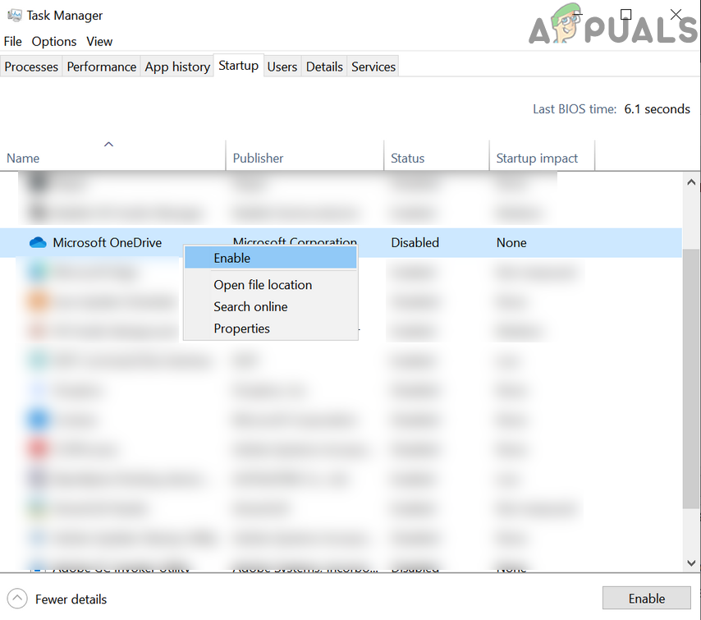Viewport: 701px width, 620px height.
Task: Open the View menu
Action: [99, 42]
